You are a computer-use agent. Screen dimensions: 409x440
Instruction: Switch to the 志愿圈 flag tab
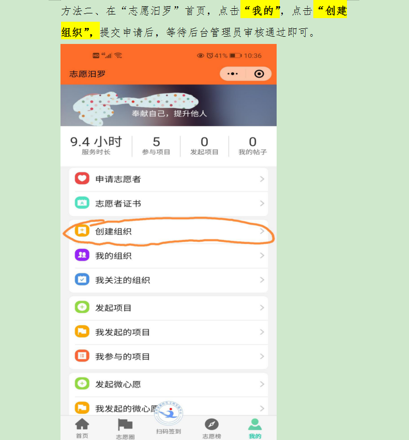point(125,429)
